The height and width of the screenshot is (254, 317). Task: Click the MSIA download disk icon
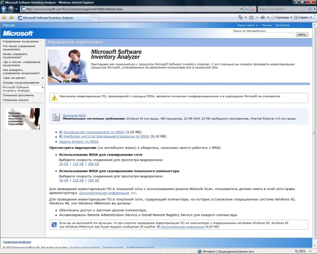coord(56,117)
